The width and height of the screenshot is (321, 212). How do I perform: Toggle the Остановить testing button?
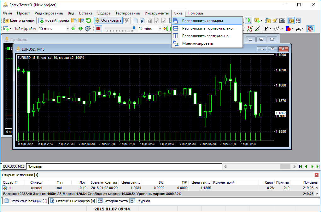(108, 20)
